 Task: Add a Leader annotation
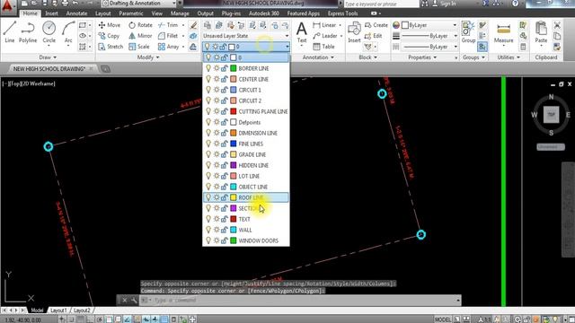click(x=325, y=36)
